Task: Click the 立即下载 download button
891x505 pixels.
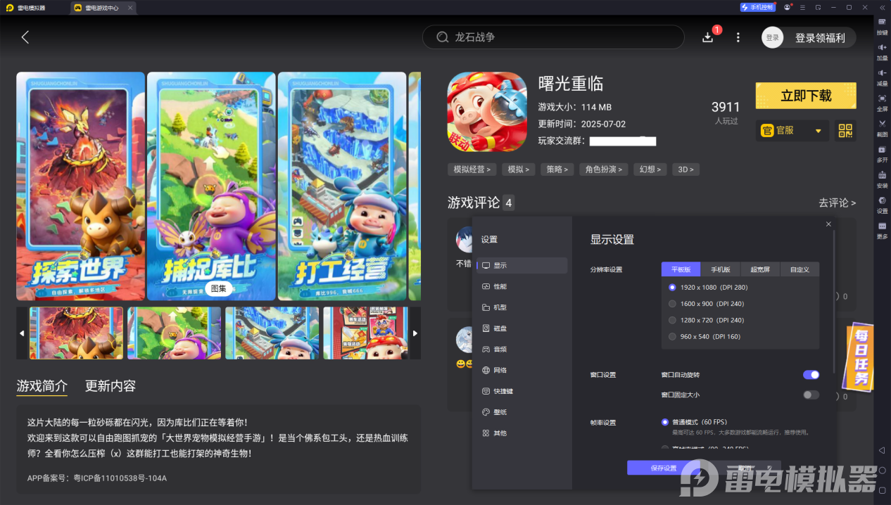Action: 806,96
